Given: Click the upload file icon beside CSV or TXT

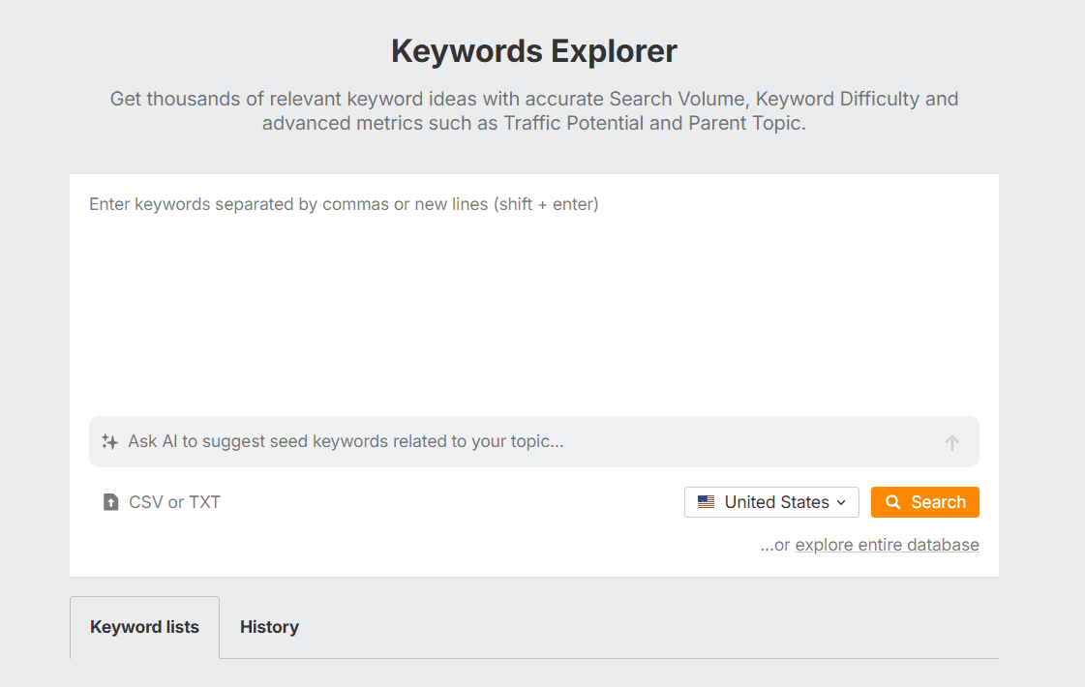Looking at the screenshot, I should click(x=110, y=501).
